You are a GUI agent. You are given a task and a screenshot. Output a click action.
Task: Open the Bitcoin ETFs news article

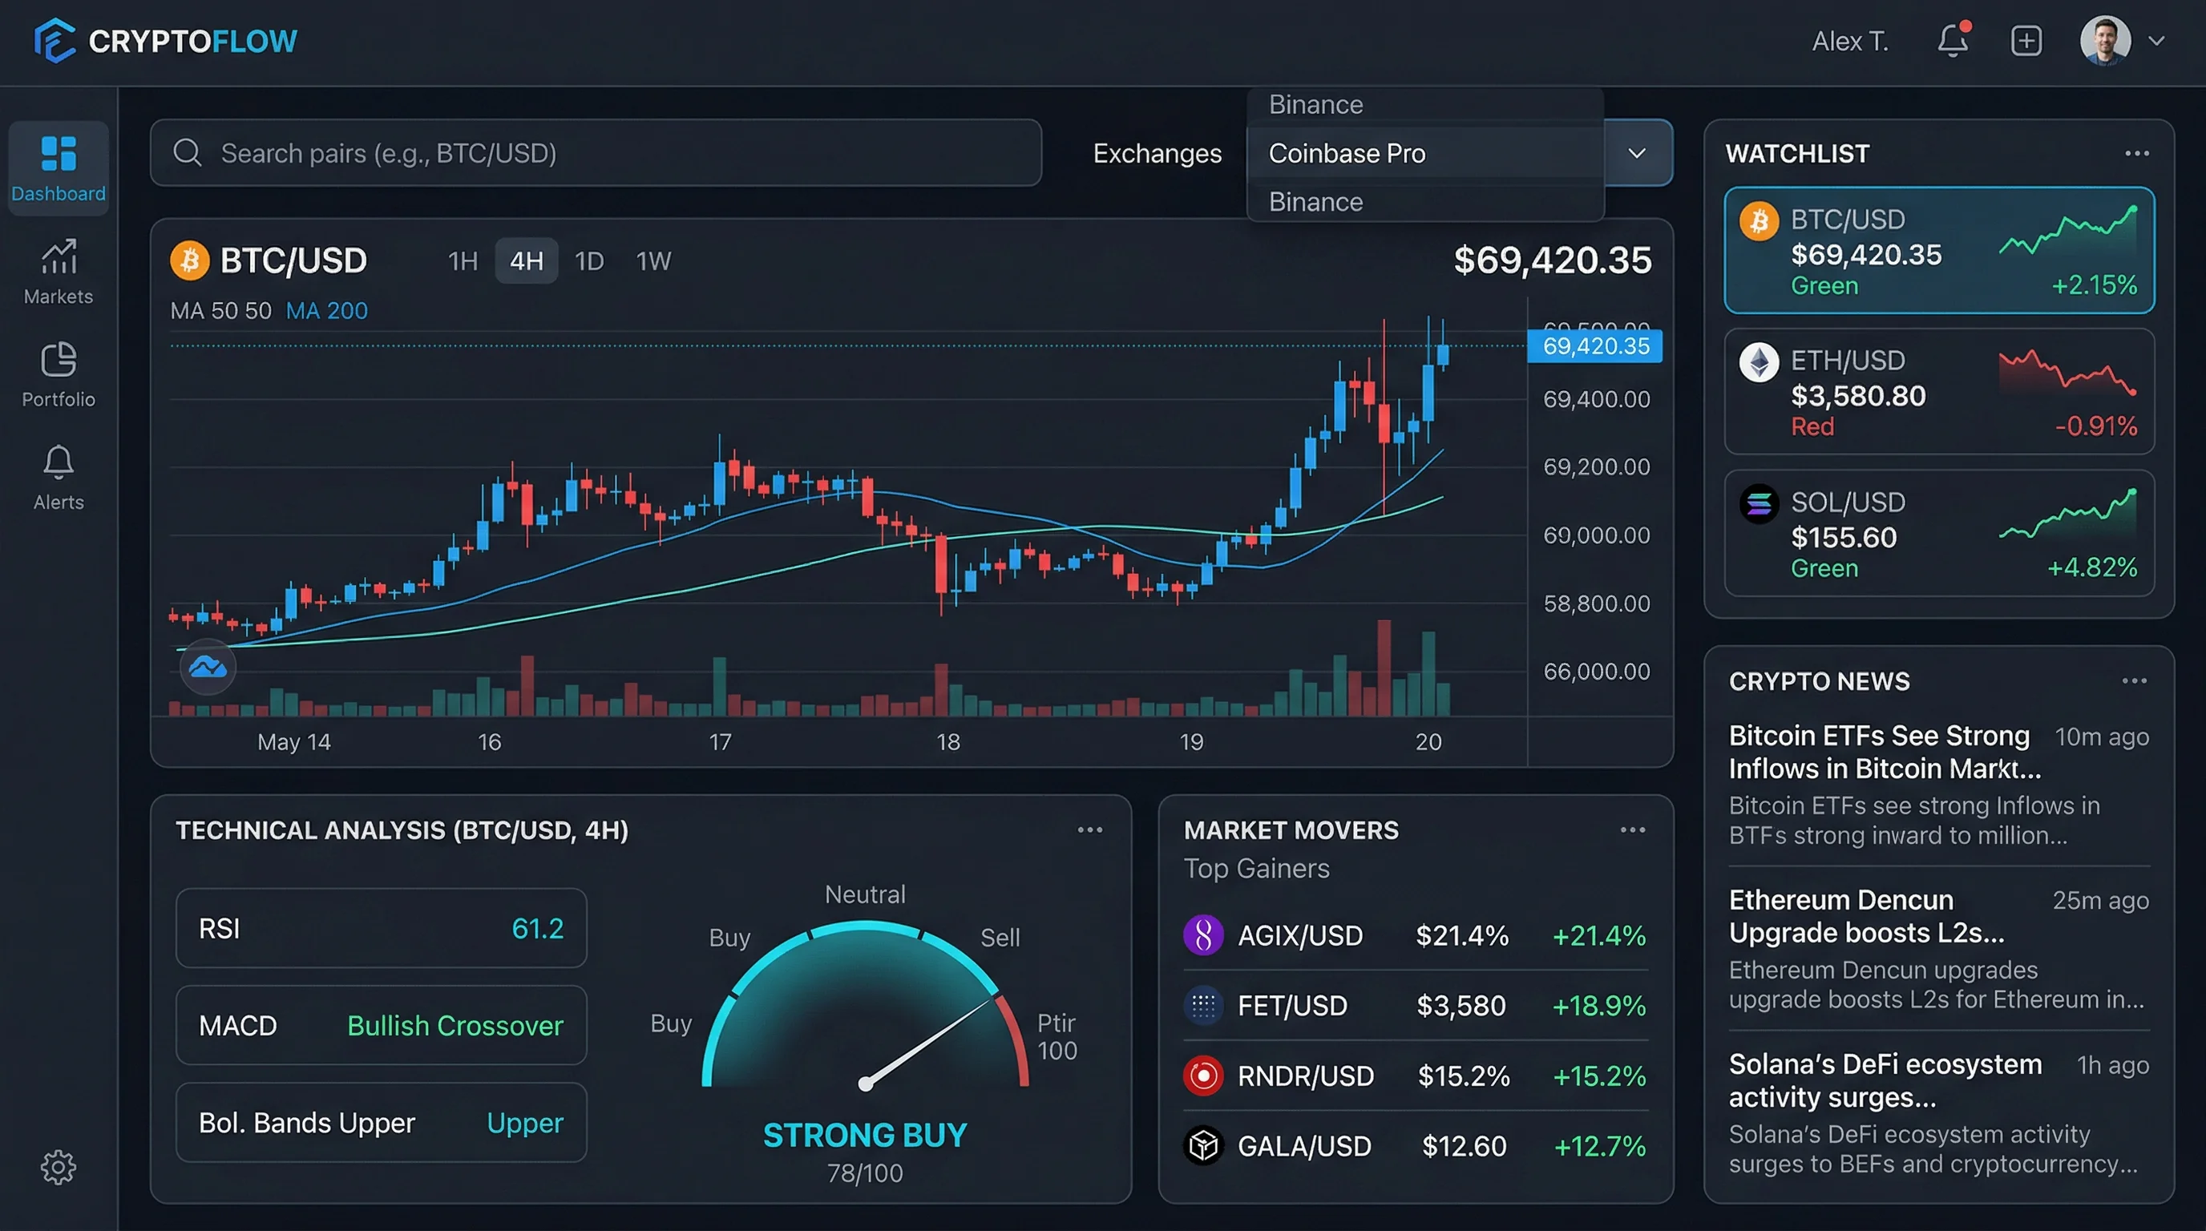point(1880,752)
